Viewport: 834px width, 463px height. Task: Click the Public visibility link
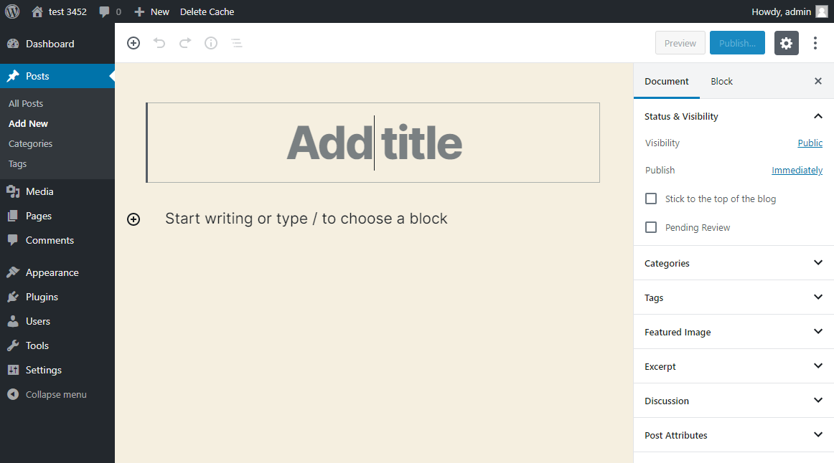[x=810, y=143]
